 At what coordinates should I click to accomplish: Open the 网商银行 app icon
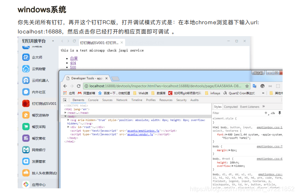point(26,150)
